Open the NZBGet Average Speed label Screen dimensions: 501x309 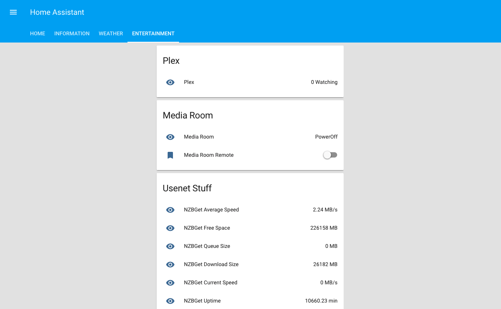click(211, 210)
